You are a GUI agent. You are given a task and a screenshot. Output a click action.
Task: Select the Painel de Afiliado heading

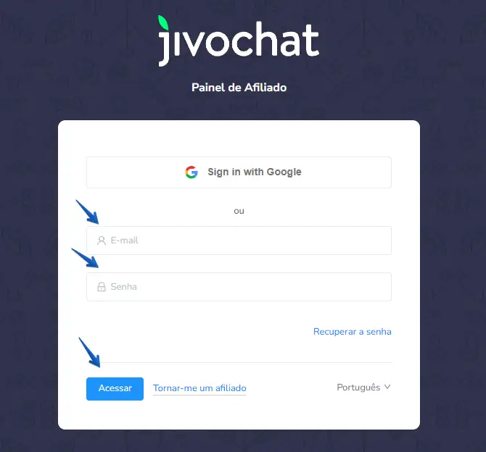click(239, 88)
